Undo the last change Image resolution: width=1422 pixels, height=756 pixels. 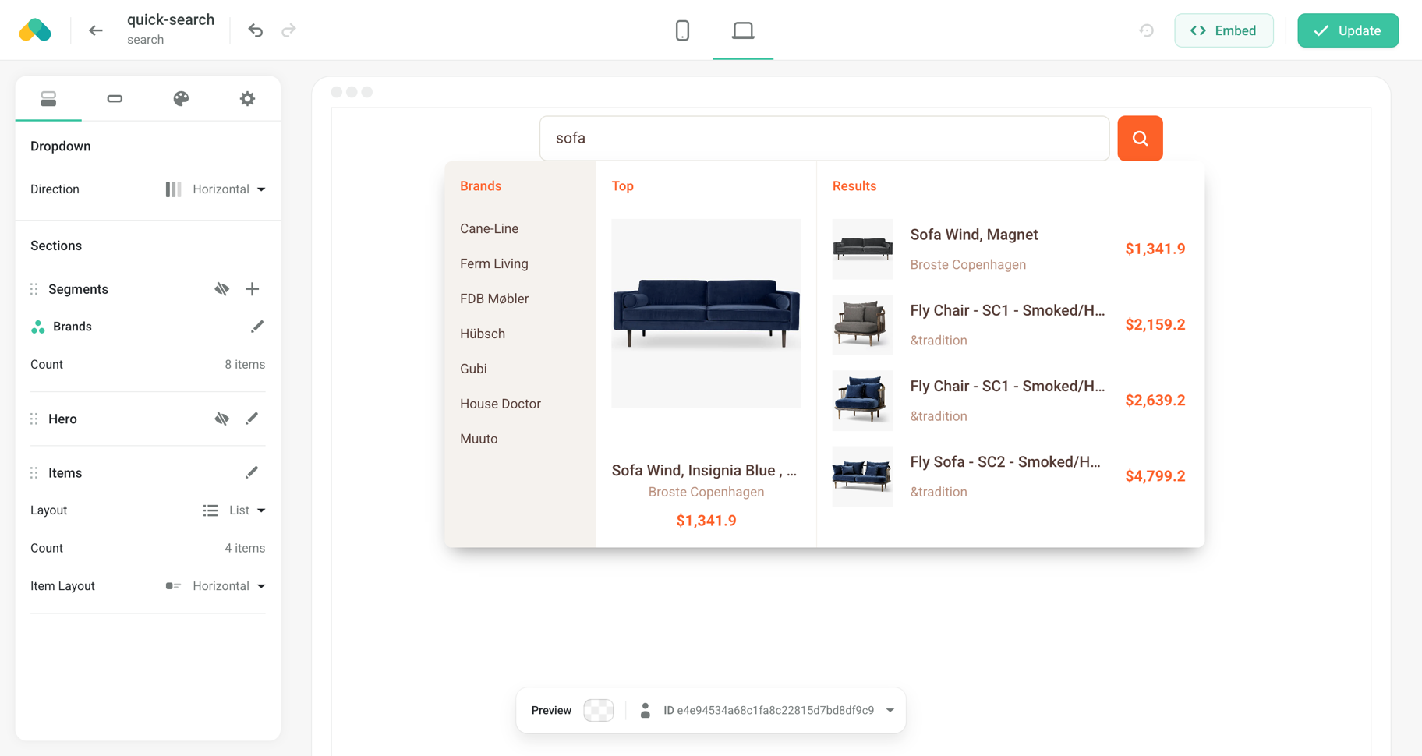(x=256, y=30)
